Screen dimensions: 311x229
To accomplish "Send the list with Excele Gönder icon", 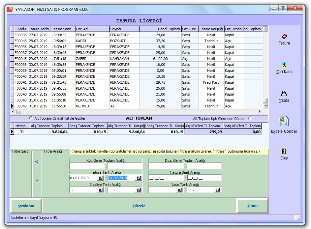I will tap(284, 121).
